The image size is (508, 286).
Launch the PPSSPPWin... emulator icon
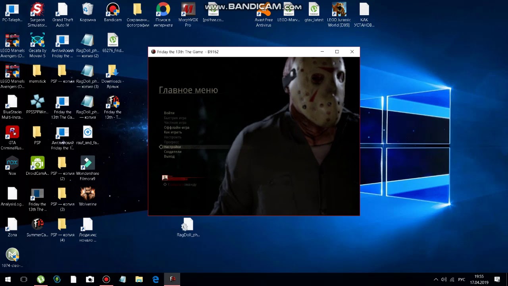pyautogui.click(x=37, y=105)
